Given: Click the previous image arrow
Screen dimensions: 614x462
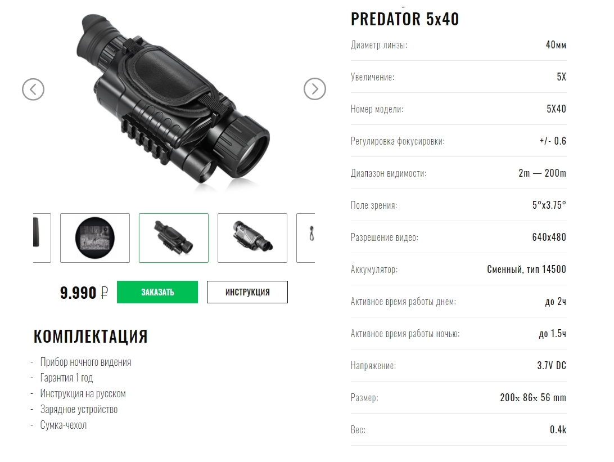Looking at the screenshot, I should (33, 89).
